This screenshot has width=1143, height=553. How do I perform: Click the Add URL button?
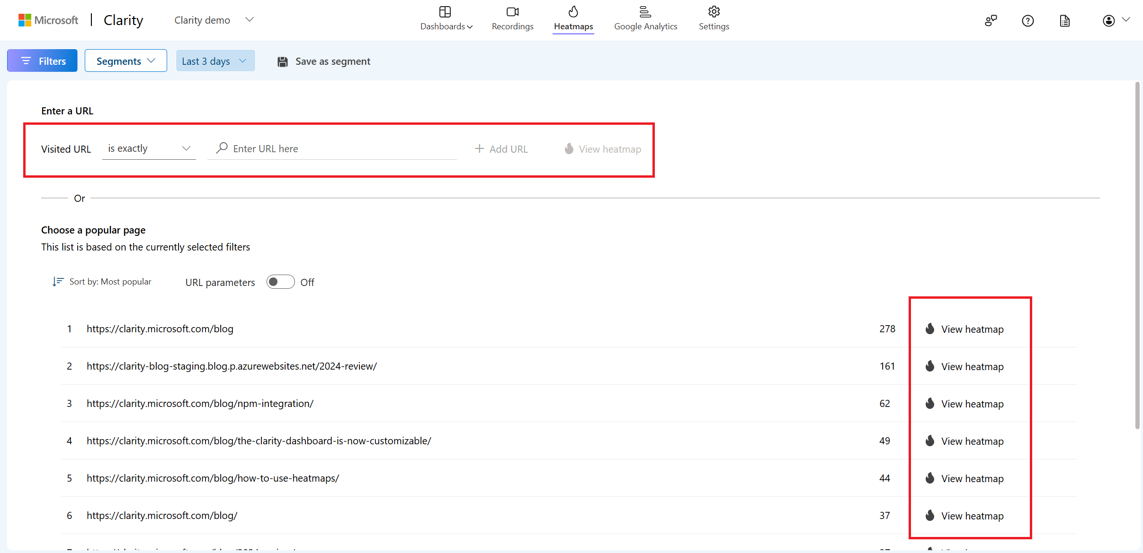pyautogui.click(x=501, y=149)
